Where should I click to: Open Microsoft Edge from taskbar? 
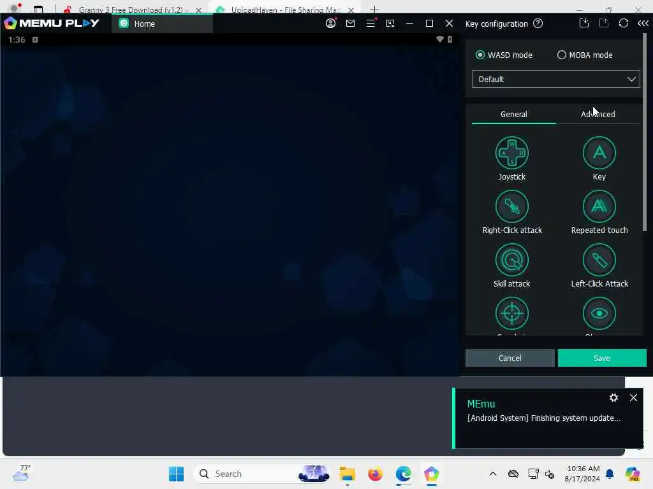pyautogui.click(x=403, y=474)
